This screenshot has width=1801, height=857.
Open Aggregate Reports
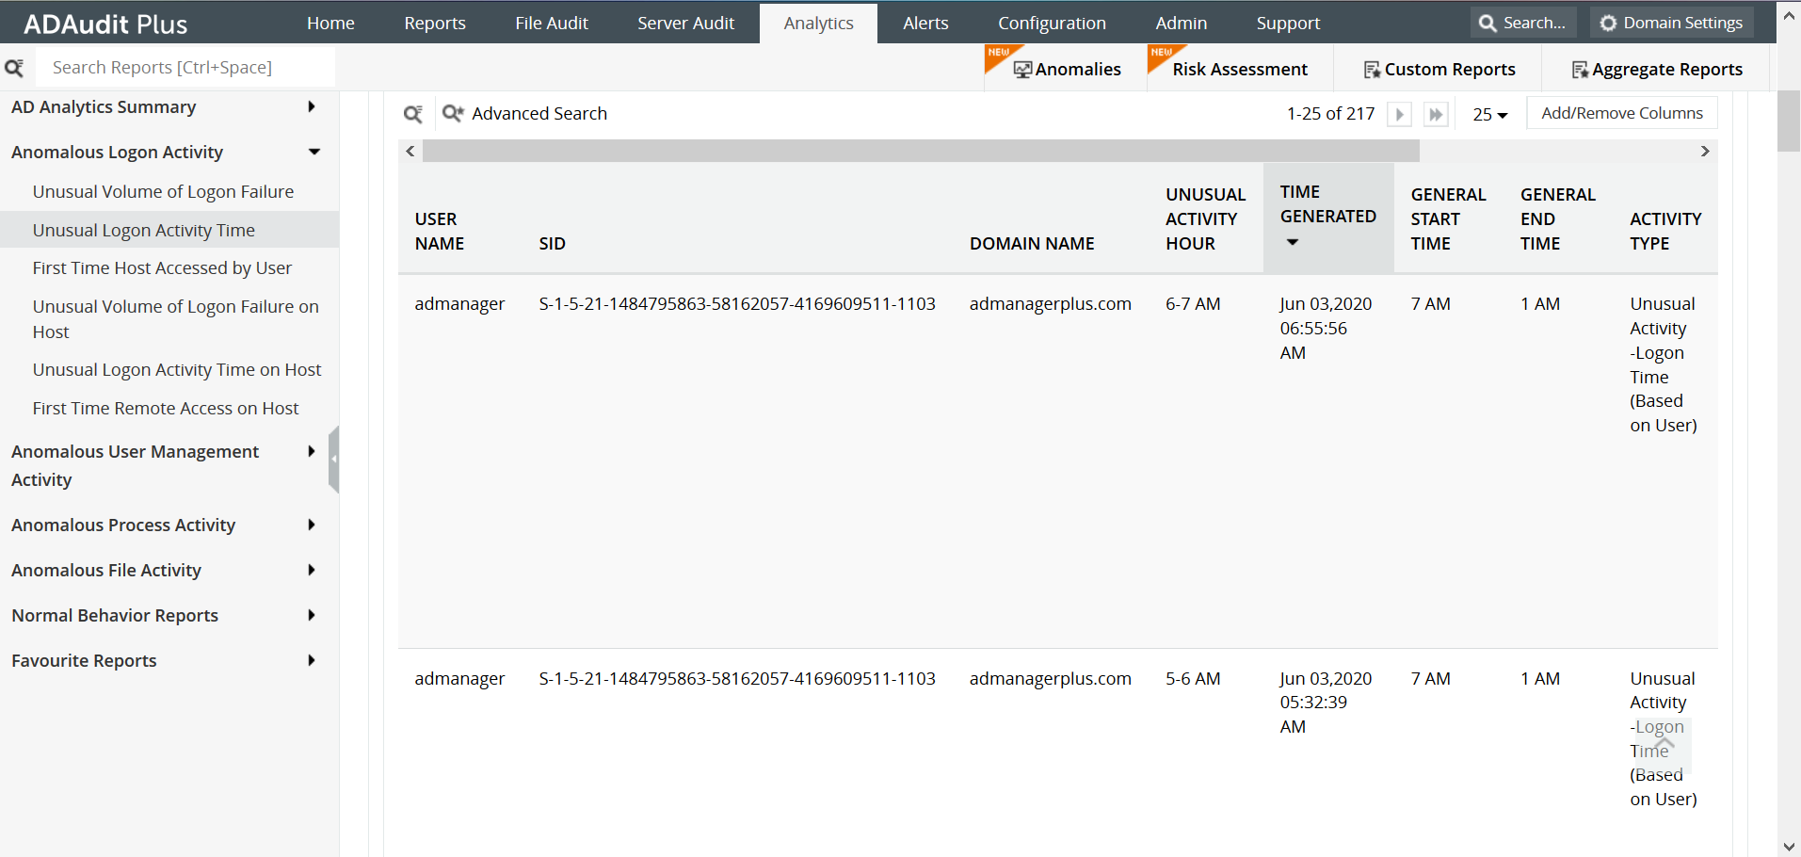[x=1658, y=69]
